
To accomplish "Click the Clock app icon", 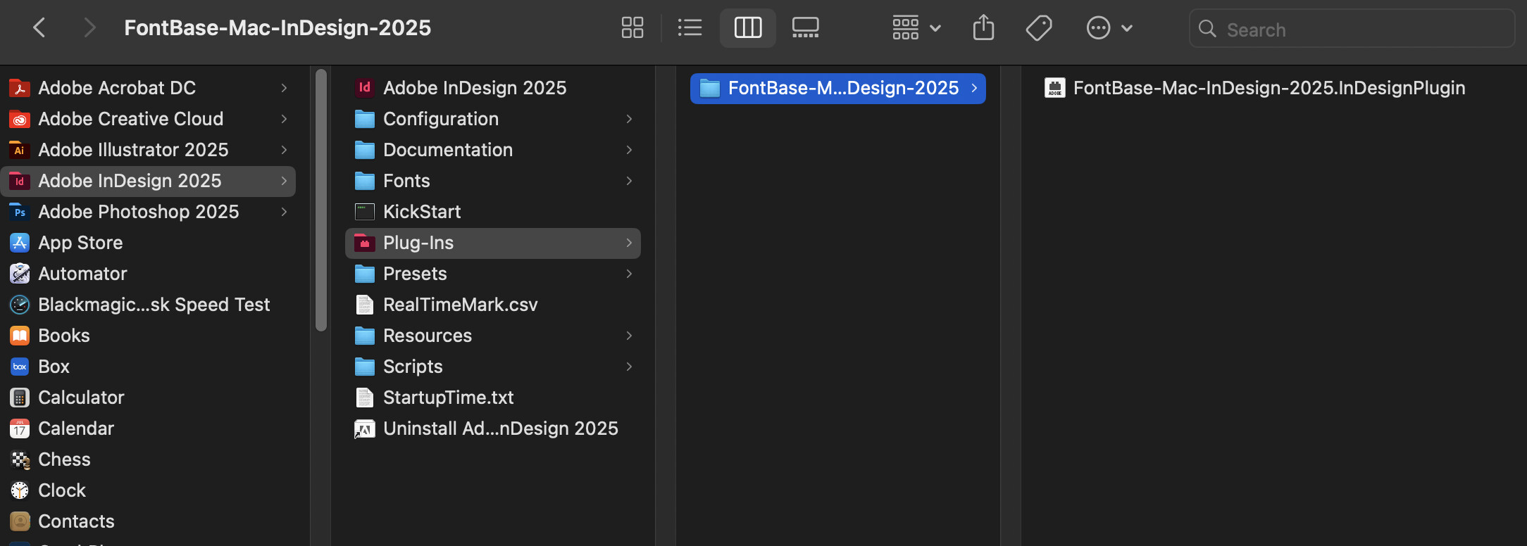I will [20, 490].
